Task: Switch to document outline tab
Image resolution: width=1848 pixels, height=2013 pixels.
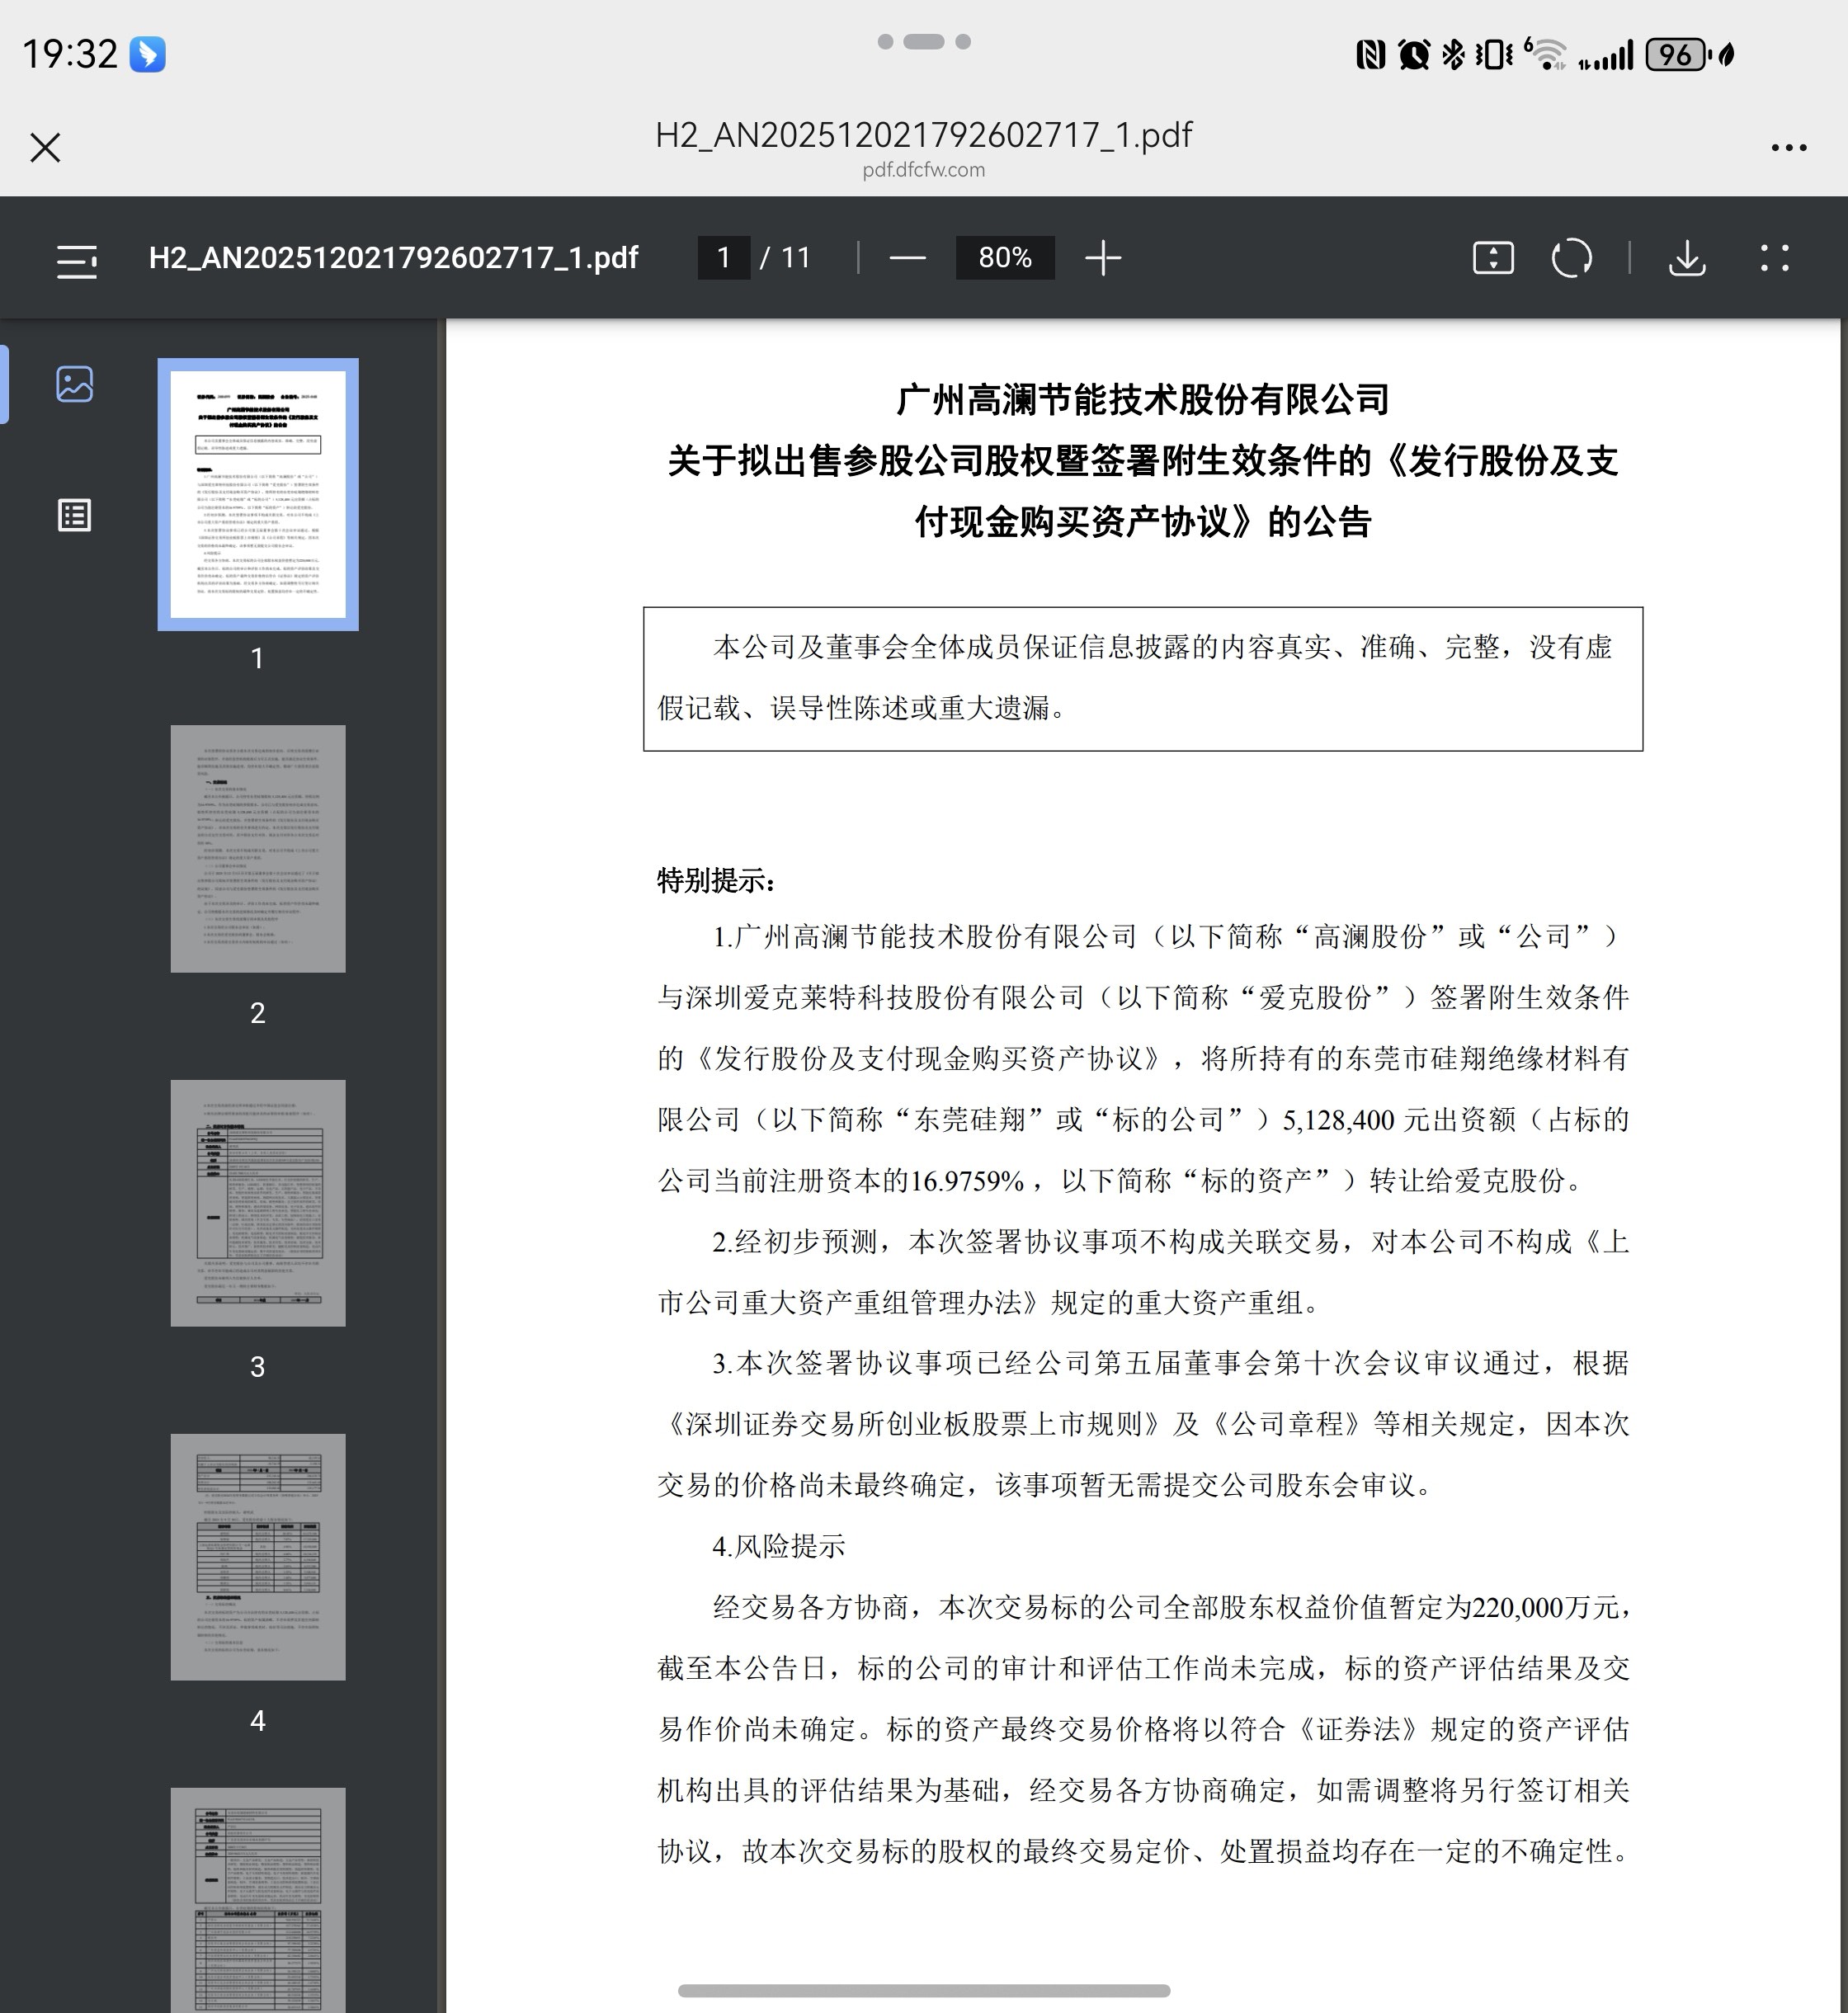Action: pos(75,515)
